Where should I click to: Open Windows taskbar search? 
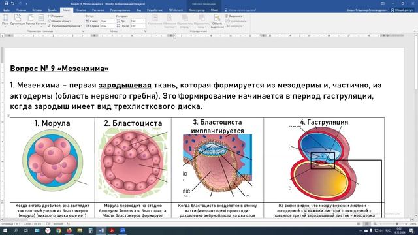[16, 230]
